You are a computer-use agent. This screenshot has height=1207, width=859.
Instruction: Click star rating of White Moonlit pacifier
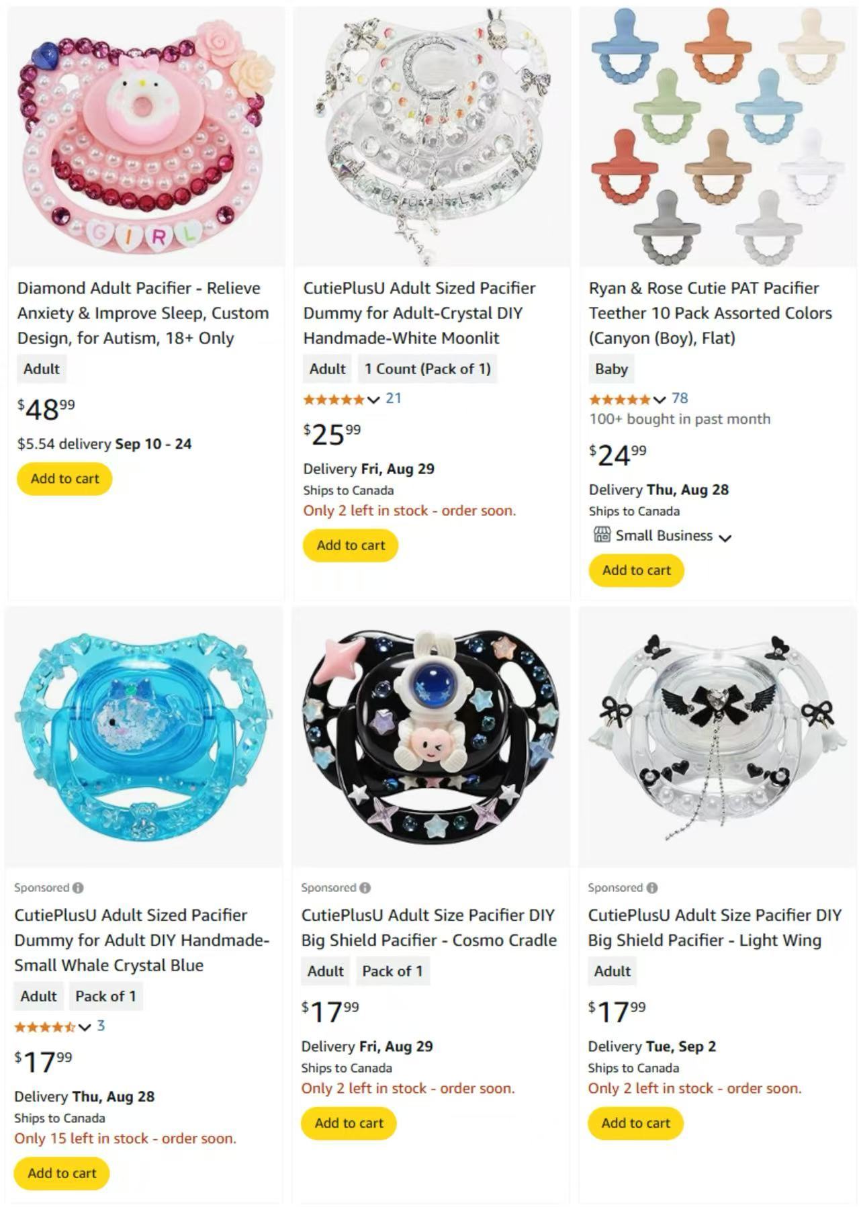[x=333, y=399]
